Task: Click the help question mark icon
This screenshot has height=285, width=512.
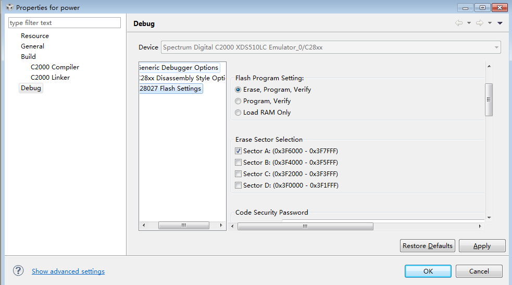Action: 18,270
